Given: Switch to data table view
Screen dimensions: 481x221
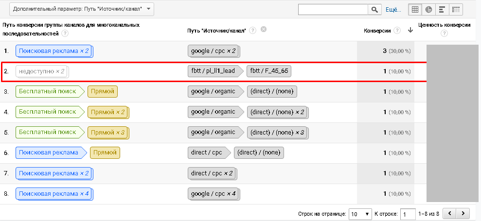Looking at the screenshot, I should point(415,9).
